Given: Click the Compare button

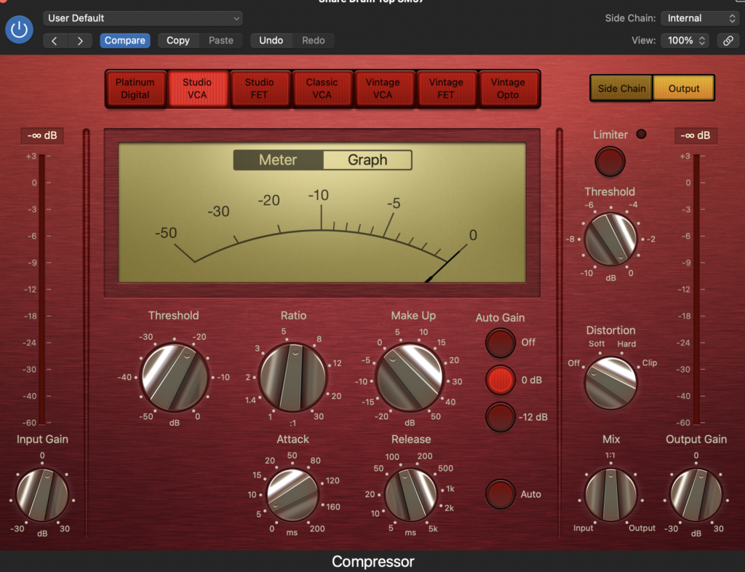Looking at the screenshot, I should pos(125,41).
